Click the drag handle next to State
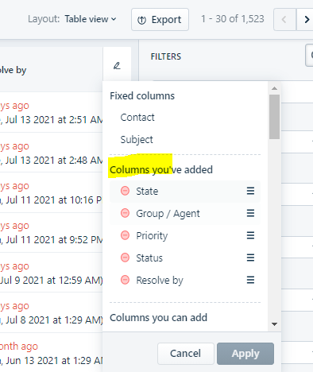 point(250,191)
